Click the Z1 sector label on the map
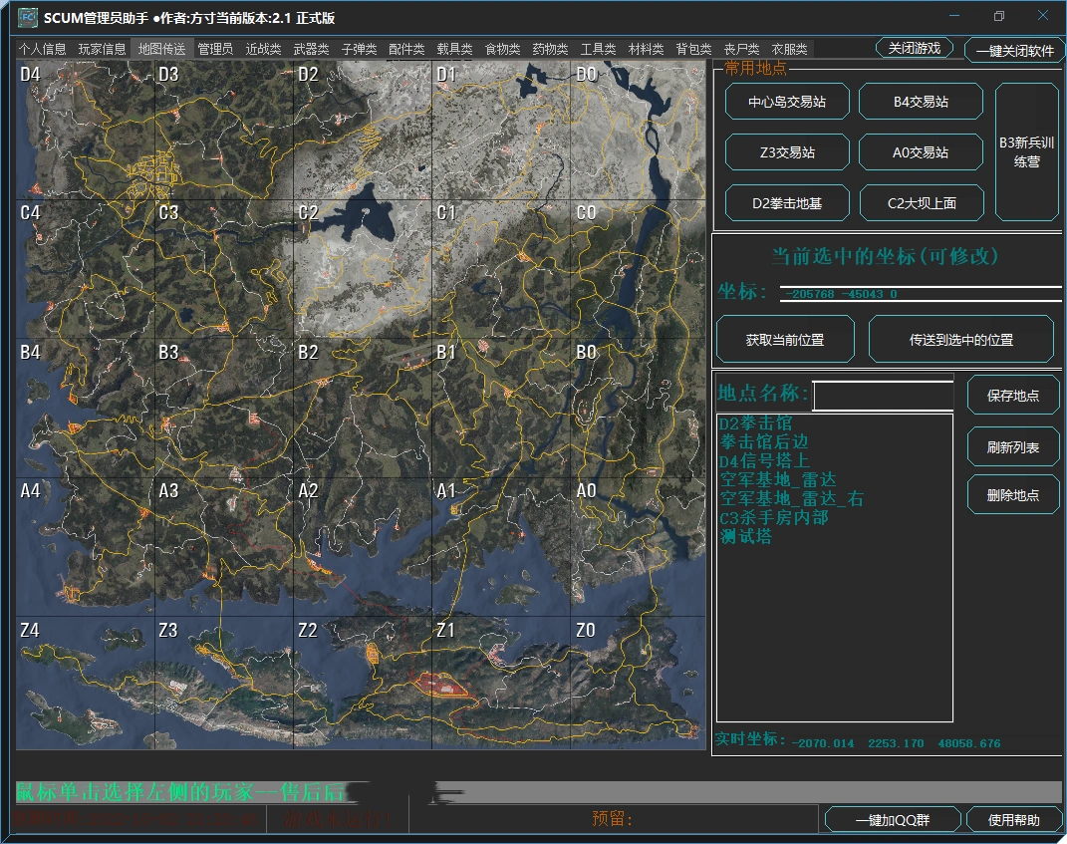This screenshot has height=844, width=1067. point(445,631)
